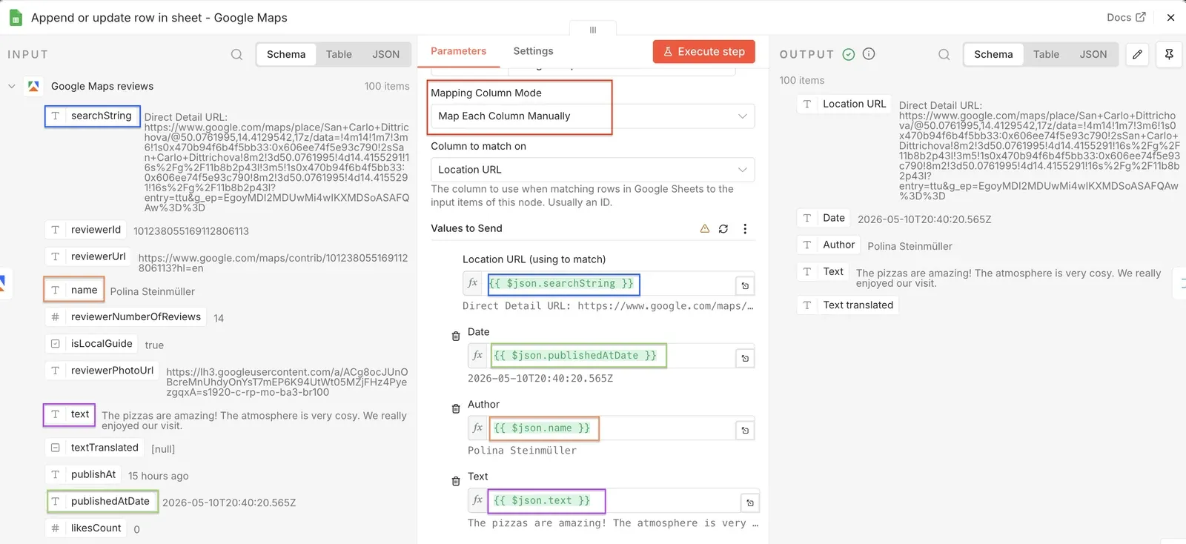Select Text output field
The image size is (1186, 544).
(x=824, y=271)
